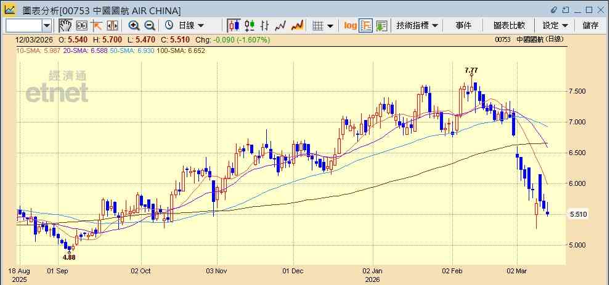Viewport: 610px width, 285px height.
Task: Zoom in on the chart
Action: [134, 26]
